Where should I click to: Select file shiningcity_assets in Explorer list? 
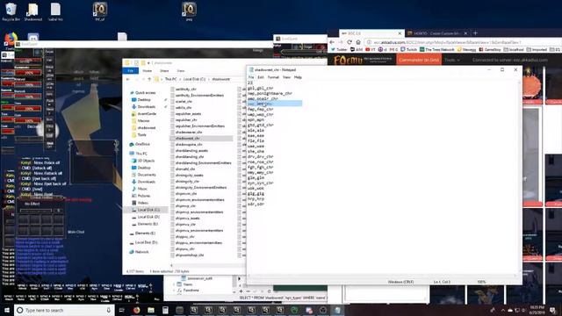190,176
